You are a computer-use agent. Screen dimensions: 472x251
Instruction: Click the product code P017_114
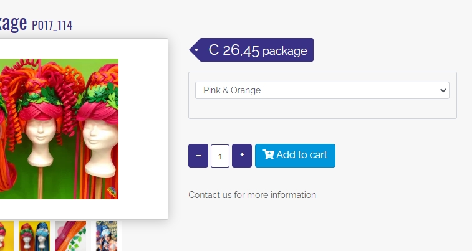click(52, 25)
